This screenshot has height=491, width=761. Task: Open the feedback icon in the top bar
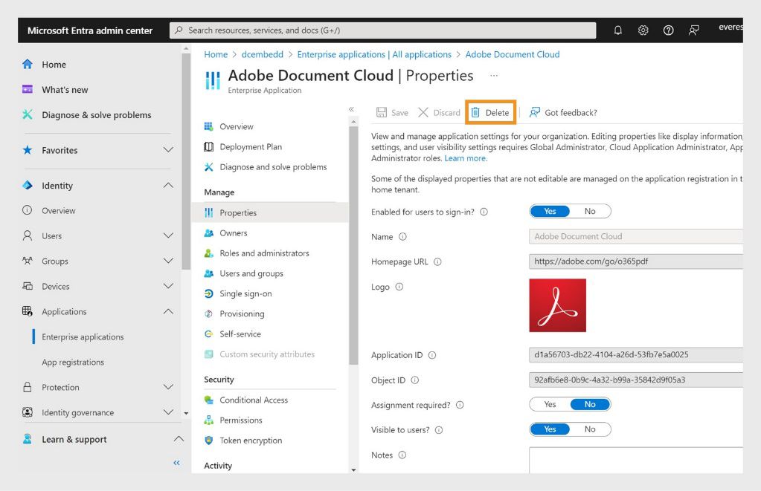[694, 30]
